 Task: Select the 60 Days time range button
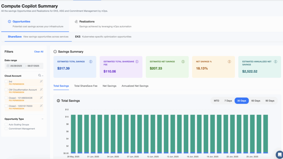click(256, 101)
